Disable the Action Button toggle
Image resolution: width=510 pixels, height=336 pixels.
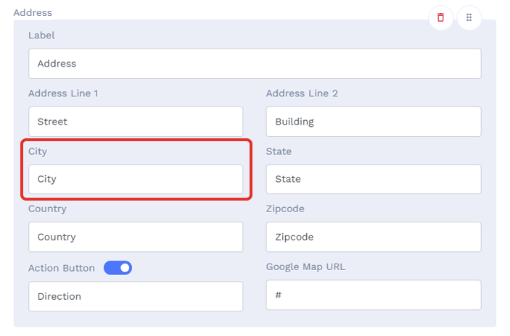coord(118,268)
